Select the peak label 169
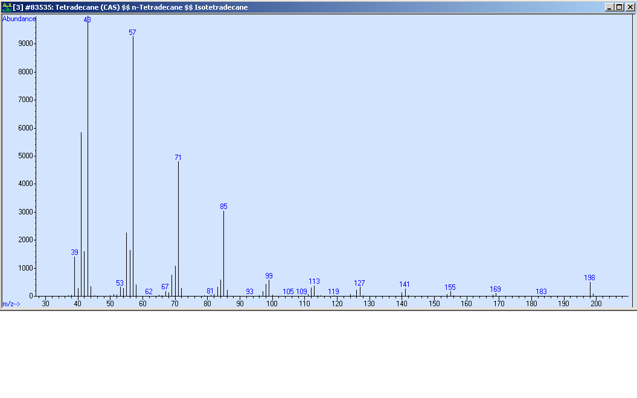637x398 pixels. point(495,289)
